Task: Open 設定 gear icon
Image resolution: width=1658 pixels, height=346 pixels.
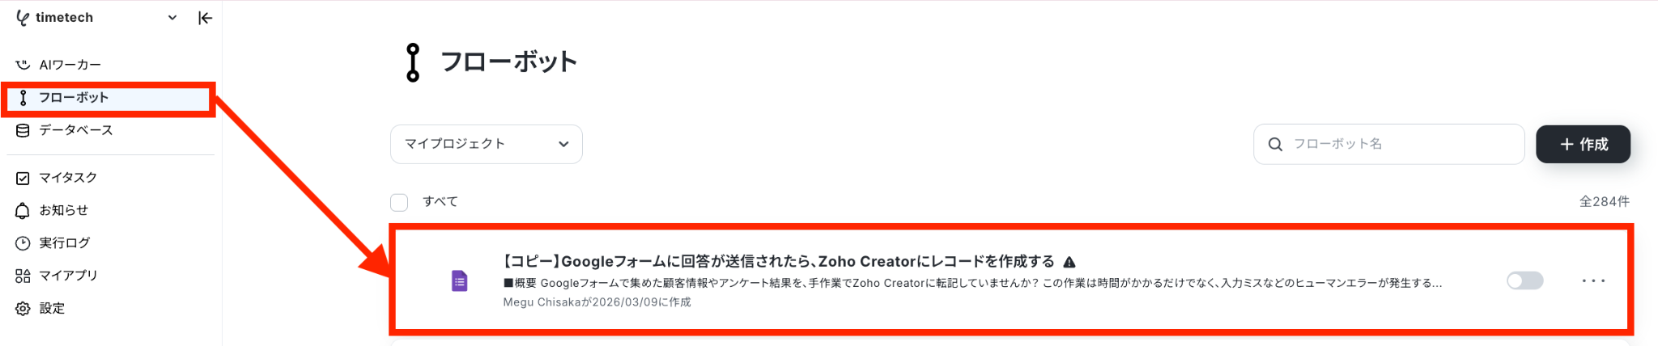Action: point(23,309)
